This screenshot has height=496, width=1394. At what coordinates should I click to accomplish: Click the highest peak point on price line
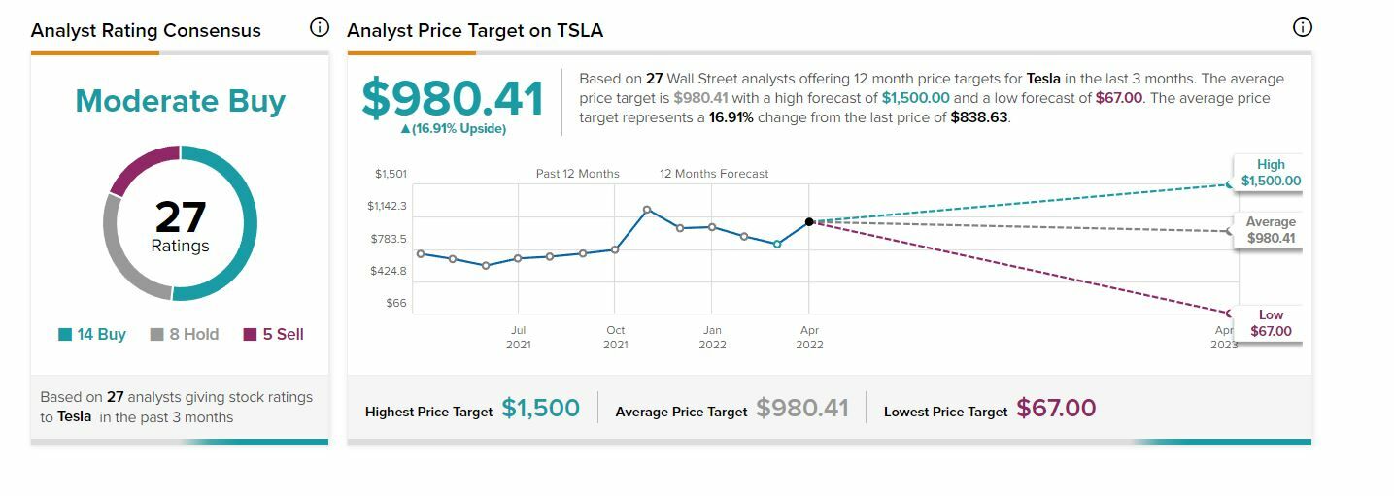[647, 210]
